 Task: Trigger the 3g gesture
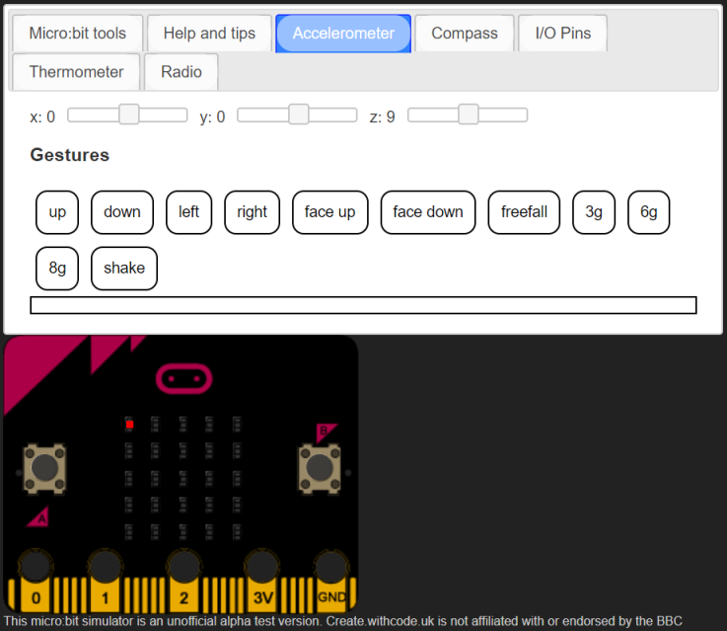coord(594,212)
